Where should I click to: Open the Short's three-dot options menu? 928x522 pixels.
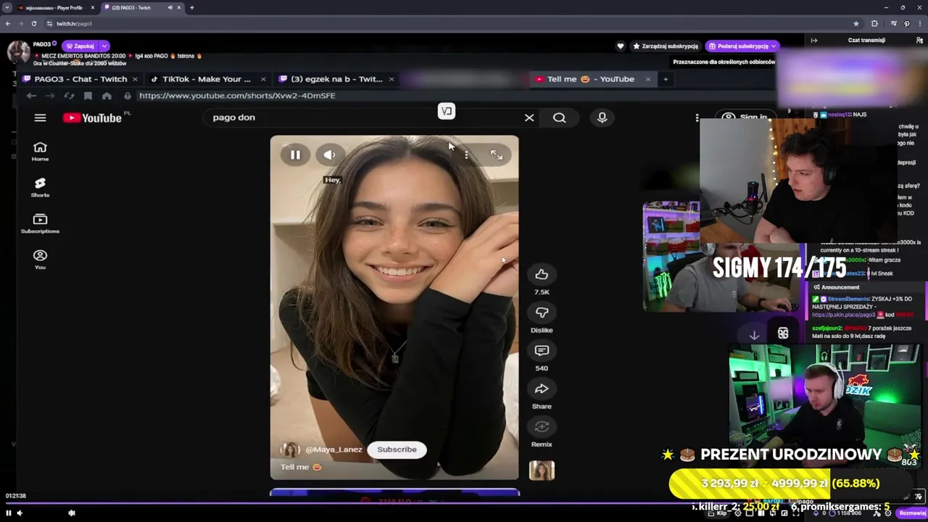466,154
